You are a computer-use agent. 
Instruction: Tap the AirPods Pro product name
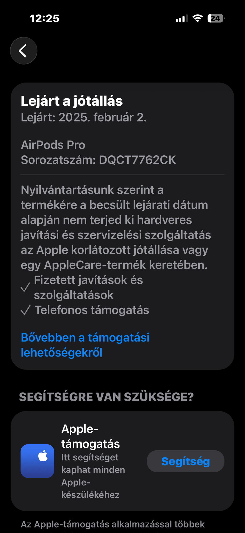pos(53,145)
